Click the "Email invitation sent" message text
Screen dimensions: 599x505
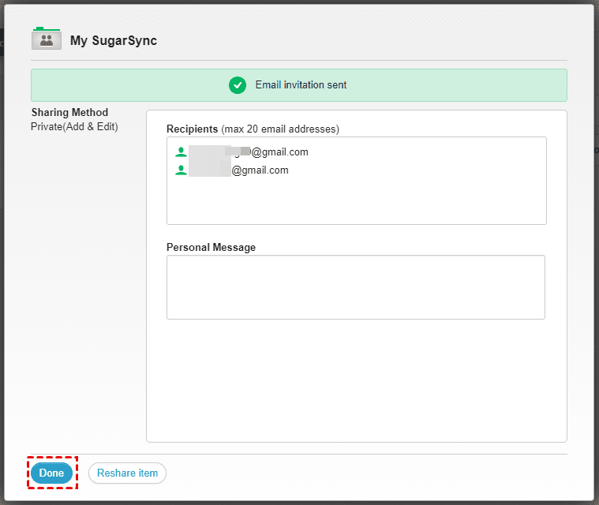(301, 84)
